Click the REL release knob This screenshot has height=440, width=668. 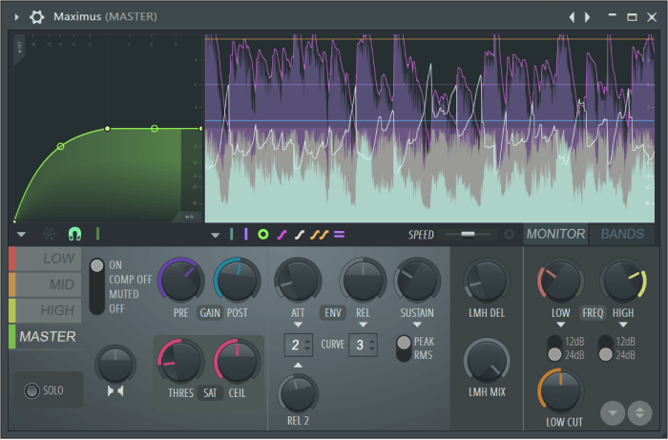coord(363,281)
